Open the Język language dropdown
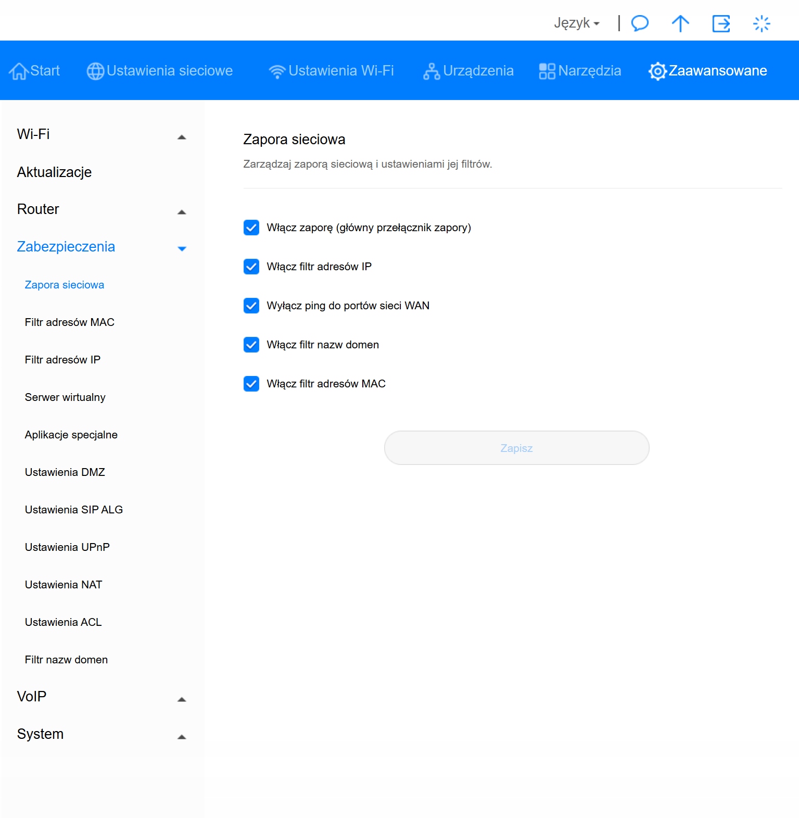Image resolution: width=799 pixels, height=818 pixels. [577, 23]
